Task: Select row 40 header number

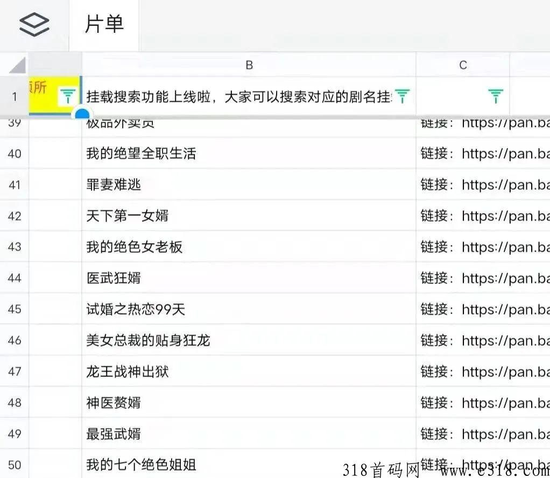Action: coord(15,153)
